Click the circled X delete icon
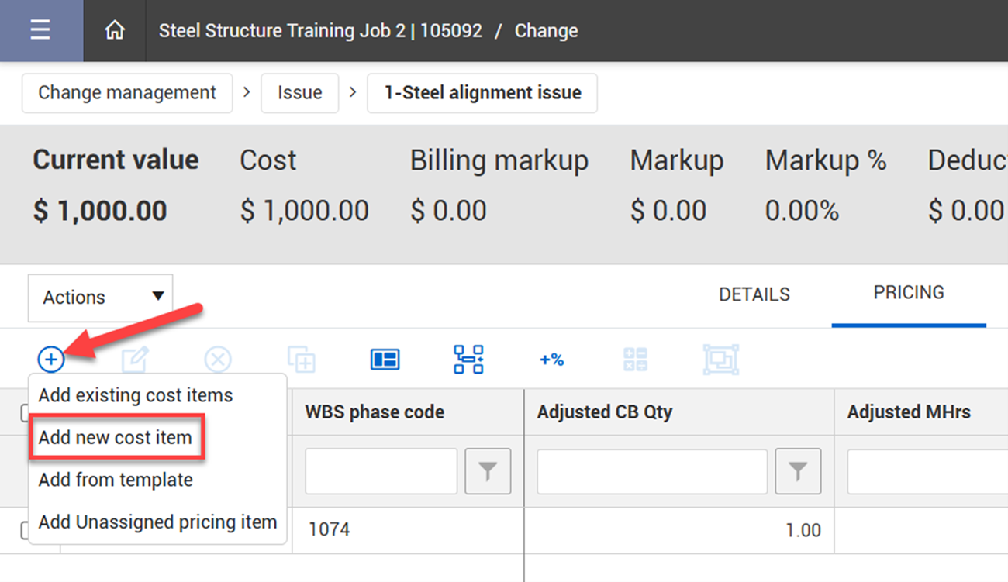This screenshot has height=582, width=1008. (x=218, y=360)
